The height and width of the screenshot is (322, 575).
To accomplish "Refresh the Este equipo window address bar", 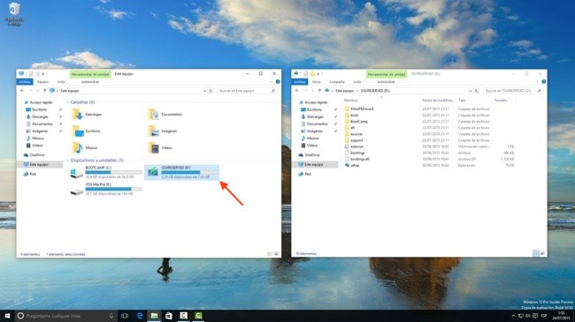I will [211, 90].
